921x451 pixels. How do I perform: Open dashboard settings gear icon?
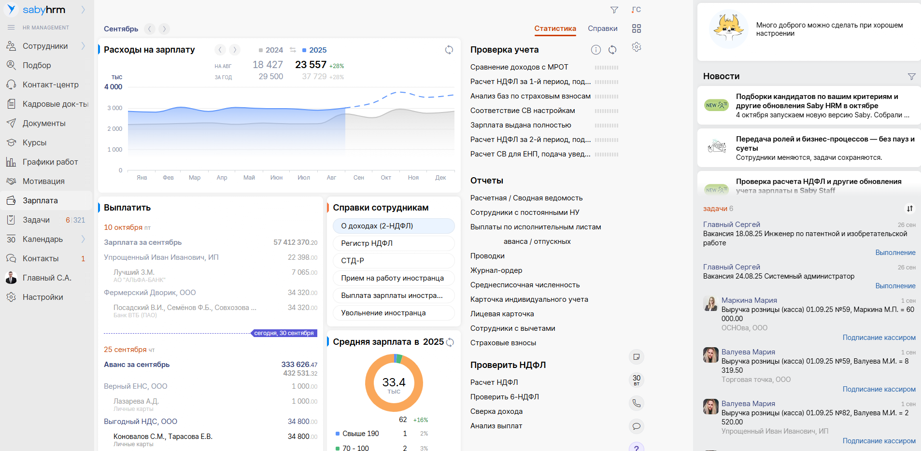[637, 47]
